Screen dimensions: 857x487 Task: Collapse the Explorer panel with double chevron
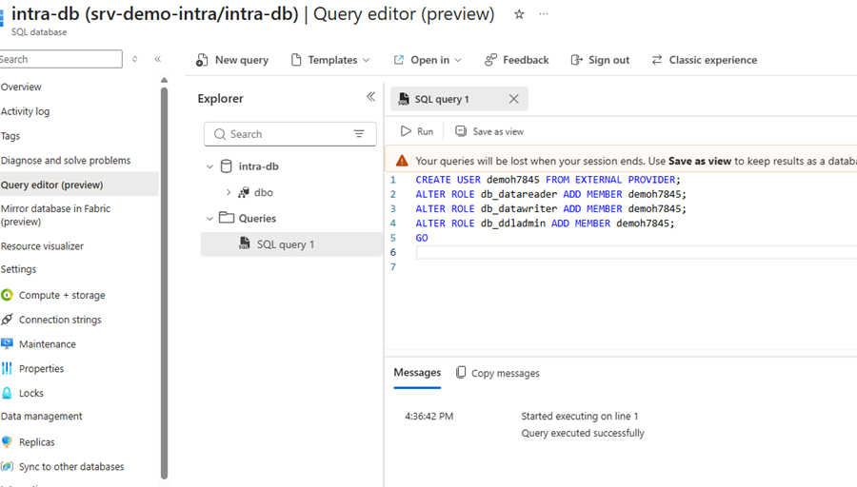370,97
